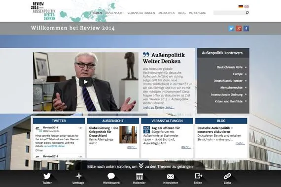Screen dimensions: 281x187
Task: Click 'mehr zu Review 2014...' link
Action: (158, 108)
